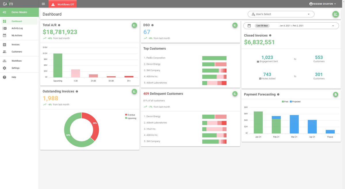Click chart icon on Outstanding Invoices card

click(x=134, y=91)
